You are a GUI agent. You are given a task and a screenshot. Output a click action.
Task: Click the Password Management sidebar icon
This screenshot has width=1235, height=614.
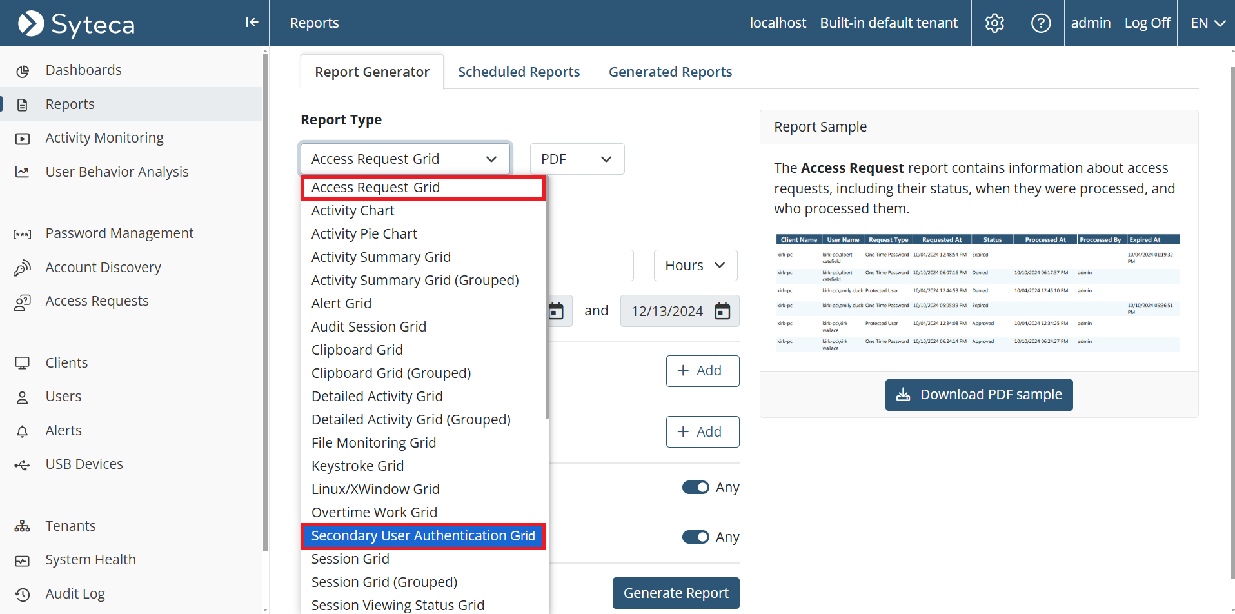pyautogui.click(x=23, y=234)
